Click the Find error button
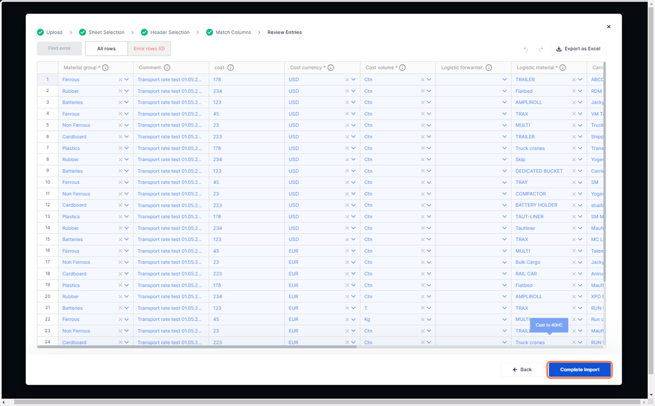Viewport: 655px width, 406px height. coord(59,49)
